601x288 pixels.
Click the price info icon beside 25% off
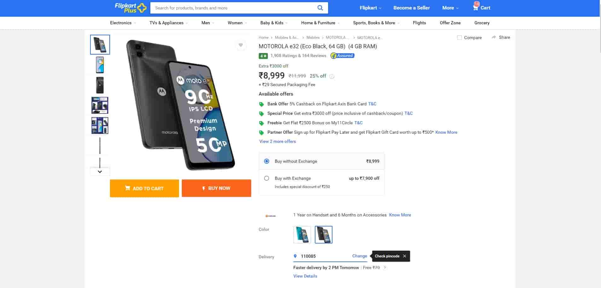(x=332, y=76)
